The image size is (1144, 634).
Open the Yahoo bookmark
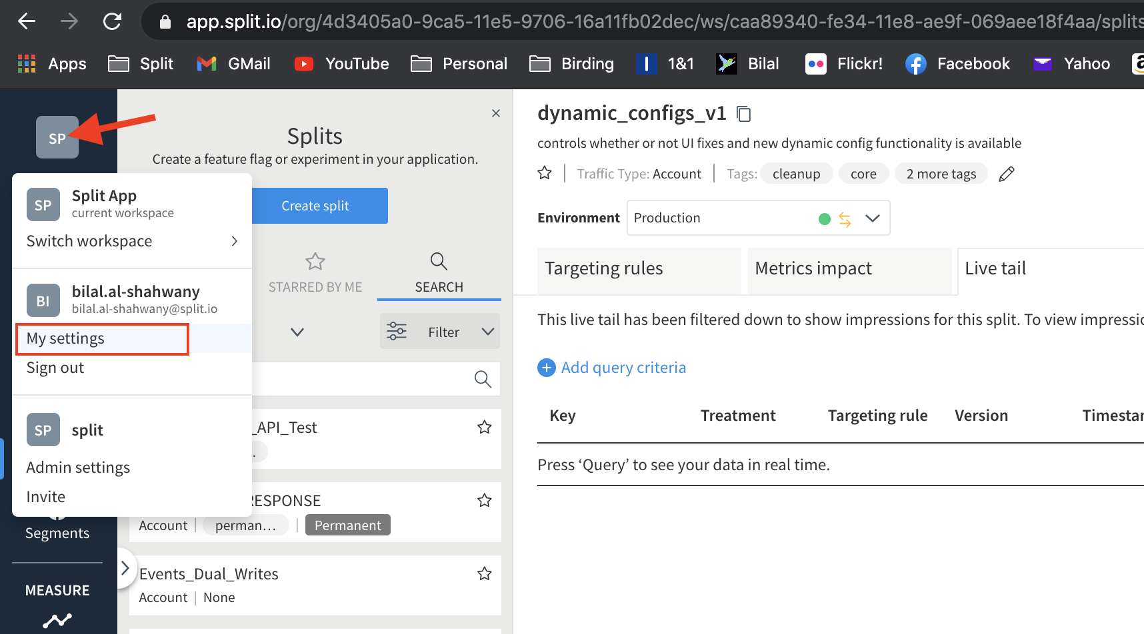[1071, 64]
